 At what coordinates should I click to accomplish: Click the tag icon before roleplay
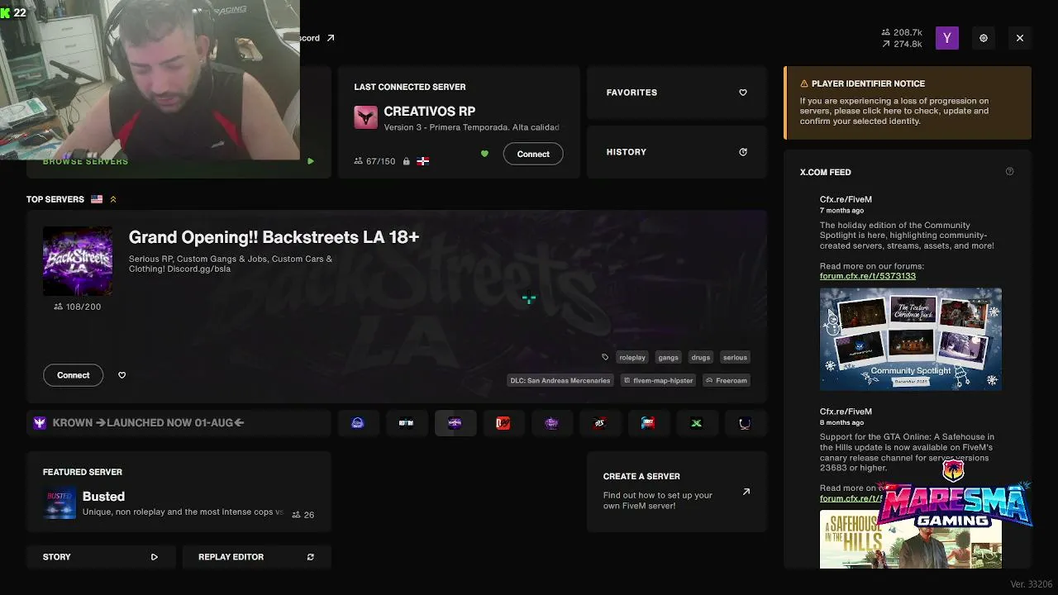coord(605,358)
